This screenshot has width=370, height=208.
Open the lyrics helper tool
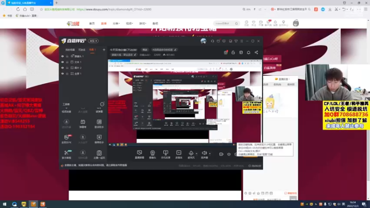99,123
